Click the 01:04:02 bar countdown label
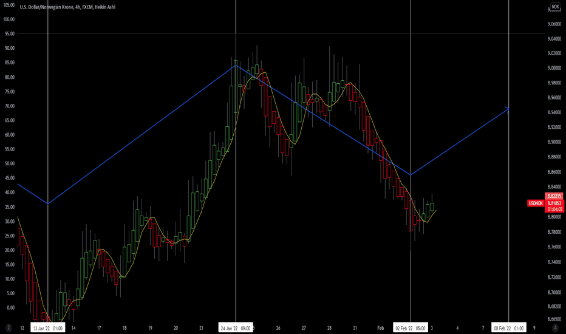Viewport: 566px width, 334px height. (x=554, y=209)
